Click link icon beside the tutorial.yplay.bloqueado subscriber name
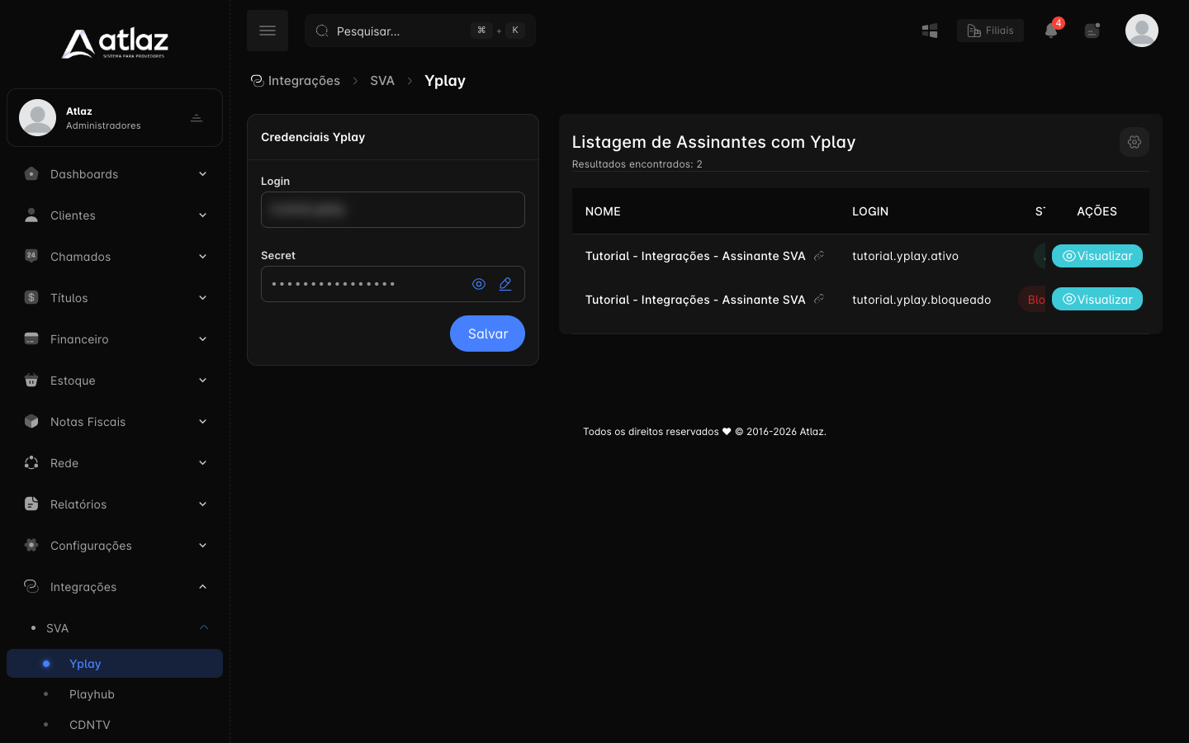The height and width of the screenshot is (743, 1189). (819, 300)
